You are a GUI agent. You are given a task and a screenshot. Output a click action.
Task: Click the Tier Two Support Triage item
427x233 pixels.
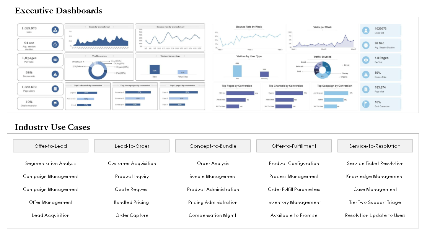coord(375,202)
